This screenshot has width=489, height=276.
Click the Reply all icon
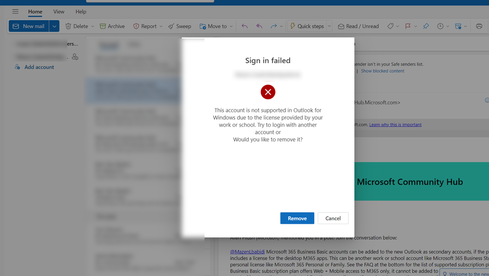(259, 26)
